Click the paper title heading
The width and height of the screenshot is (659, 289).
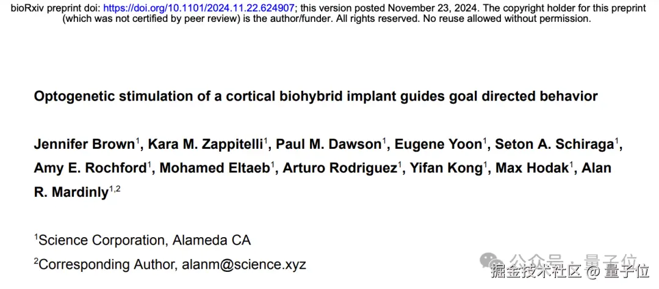click(x=315, y=96)
